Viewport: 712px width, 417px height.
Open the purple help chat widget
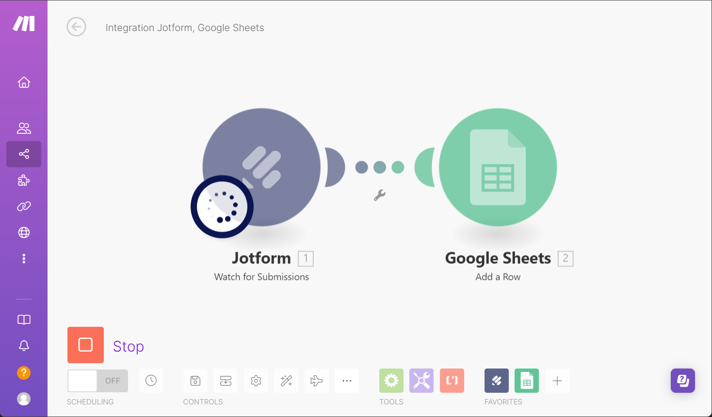(683, 381)
